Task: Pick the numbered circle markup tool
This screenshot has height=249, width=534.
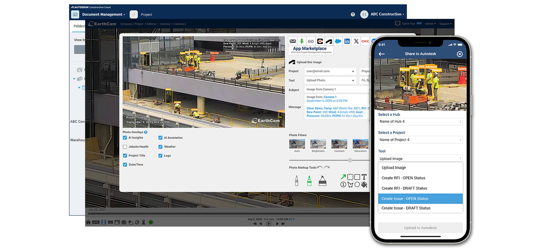Action: [x=343, y=185]
